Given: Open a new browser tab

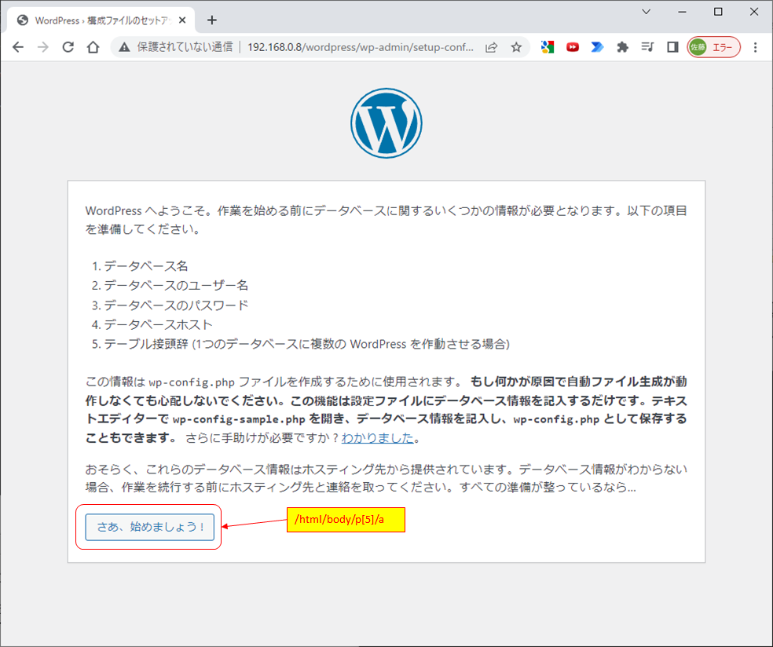Looking at the screenshot, I should [212, 20].
